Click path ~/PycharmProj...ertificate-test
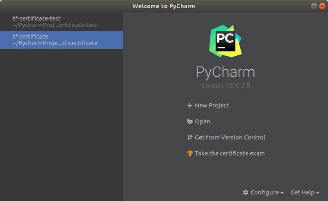Screen dimensions: 328x201 [55, 25]
